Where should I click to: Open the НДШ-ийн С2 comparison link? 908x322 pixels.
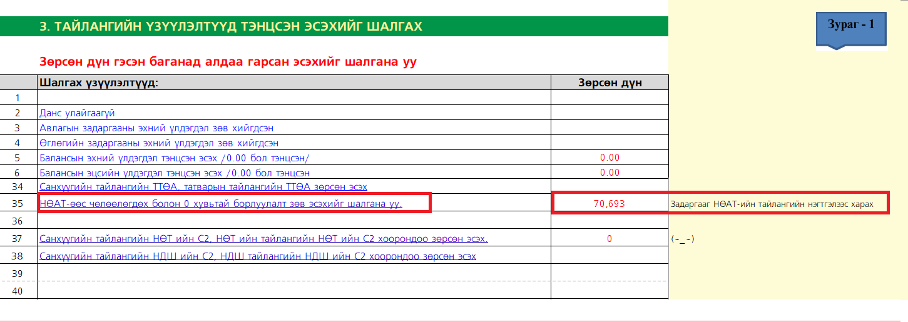[257, 256]
